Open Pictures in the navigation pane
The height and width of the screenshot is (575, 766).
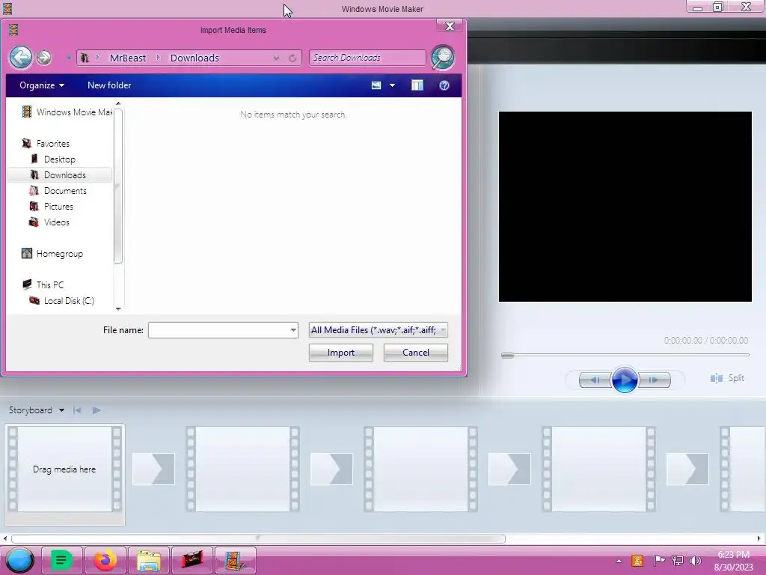(x=52, y=207)
